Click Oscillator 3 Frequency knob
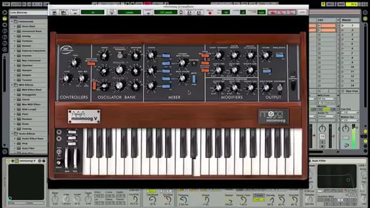Viewport: 370px width, 208px height. tap(120, 86)
